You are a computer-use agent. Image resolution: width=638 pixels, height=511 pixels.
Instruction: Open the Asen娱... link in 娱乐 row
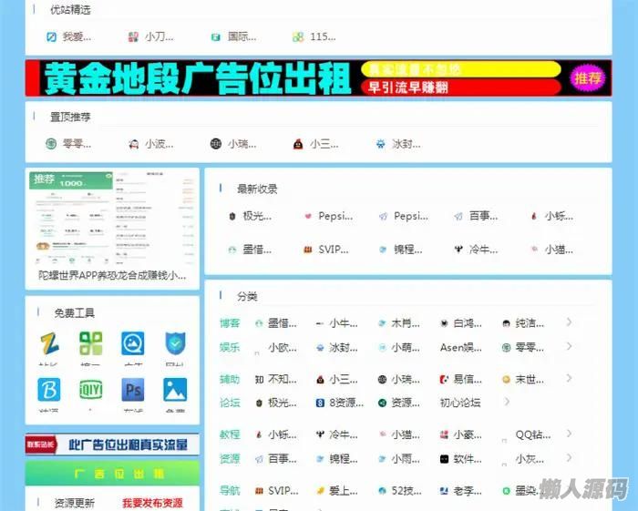pyautogui.click(x=460, y=348)
